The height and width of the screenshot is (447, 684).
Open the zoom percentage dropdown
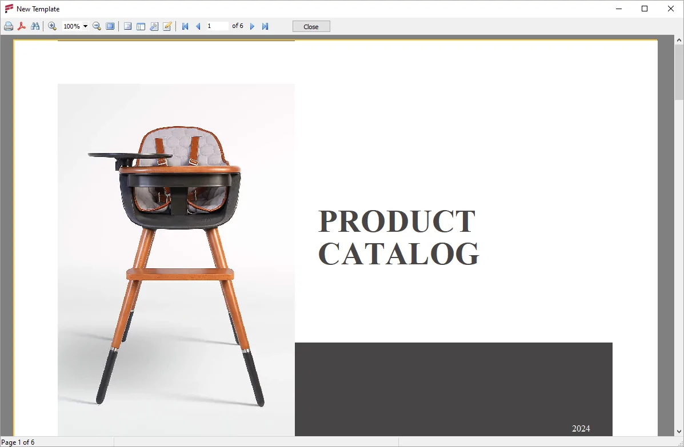coord(84,26)
